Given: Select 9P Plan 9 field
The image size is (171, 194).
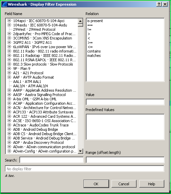Looking at the screenshot, I should [22, 69].
